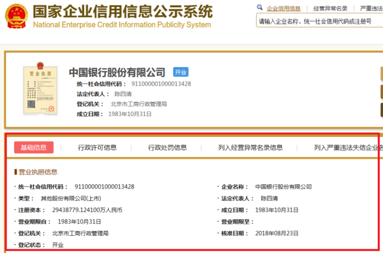This screenshot has width=383, height=253.
Task: Click the 企业名称 value in license details
Action: 283,187
